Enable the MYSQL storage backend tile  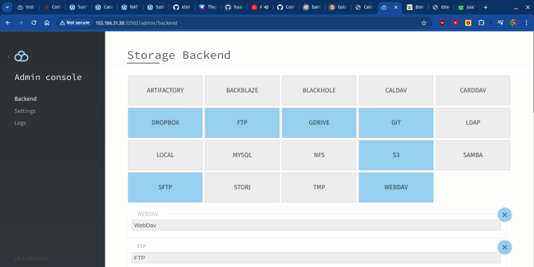coord(242,155)
